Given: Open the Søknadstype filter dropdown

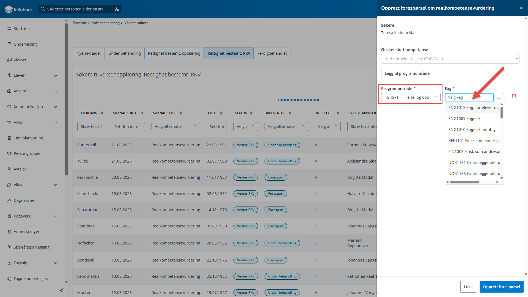Looking at the screenshot, I should (x=176, y=127).
